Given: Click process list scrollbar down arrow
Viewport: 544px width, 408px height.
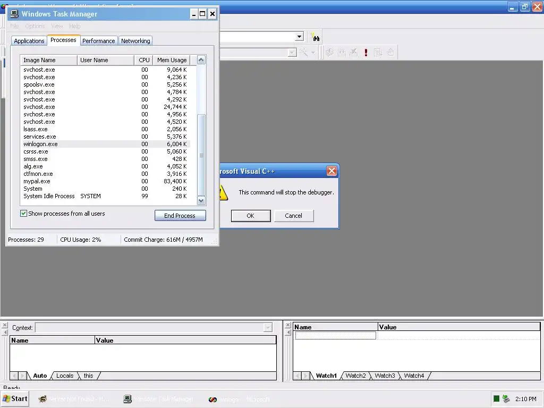Looking at the screenshot, I should pyautogui.click(x=201, y=200).
